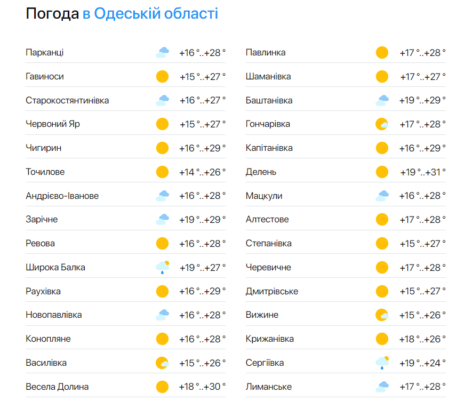472x401 pixels.
Task: Click the sun icon for Делень
Action: (x=382, y=172)
